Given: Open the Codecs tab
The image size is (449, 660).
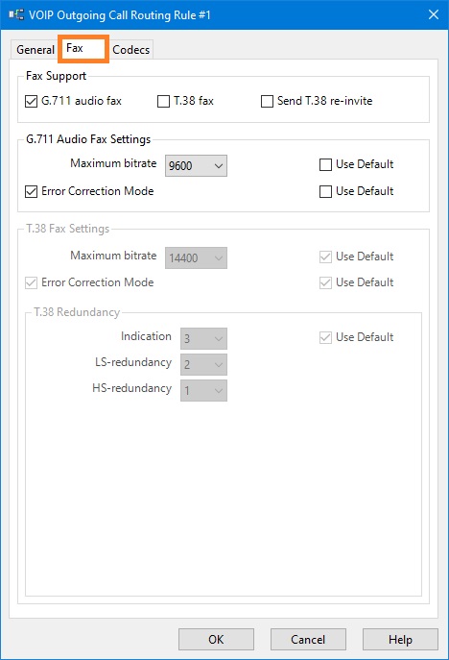Looking at the screenshot, I should [x=130, y=50].
